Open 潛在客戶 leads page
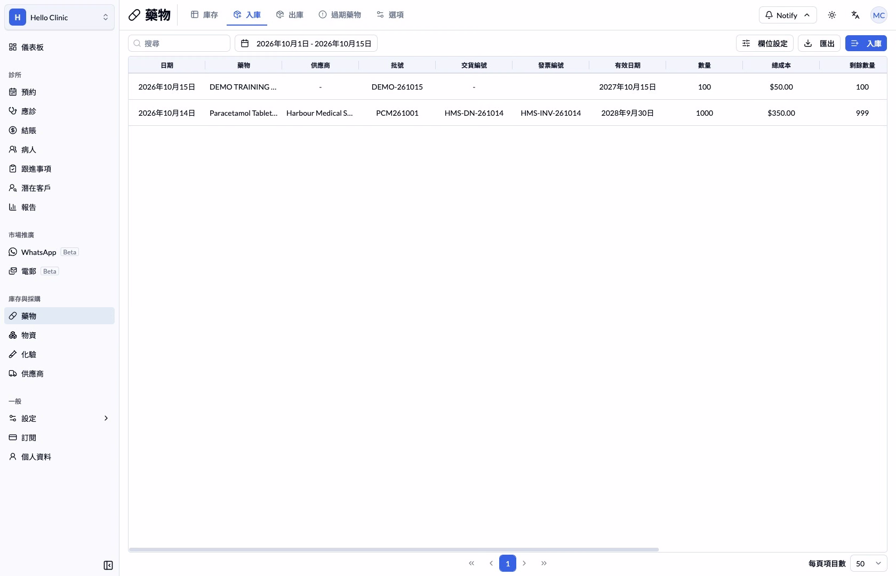Viewport: 896px width, 576px height. tap(59, 188)
